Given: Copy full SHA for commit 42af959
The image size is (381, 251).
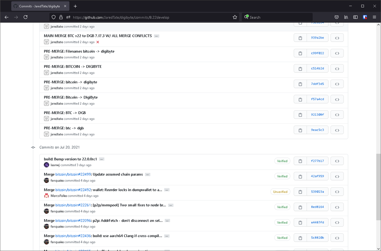Looking at the screenshot, I should [300, 176].
